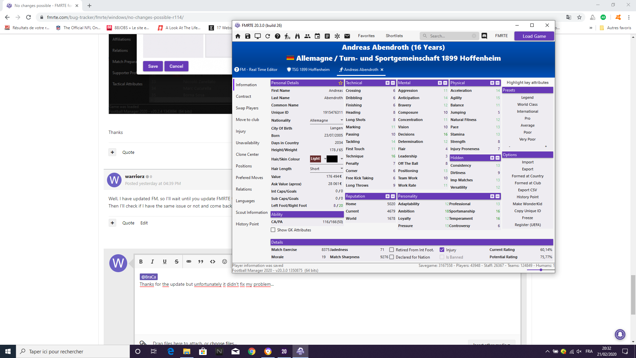Show hidden system tray icons arrow
The image size is (636, 358).
[547, 351]
